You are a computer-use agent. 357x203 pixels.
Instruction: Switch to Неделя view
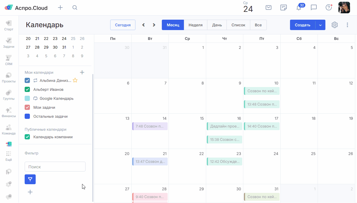[195, 25]
